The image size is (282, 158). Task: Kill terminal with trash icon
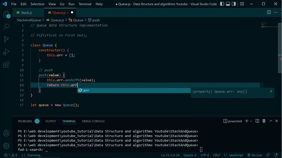coord(264,121)
